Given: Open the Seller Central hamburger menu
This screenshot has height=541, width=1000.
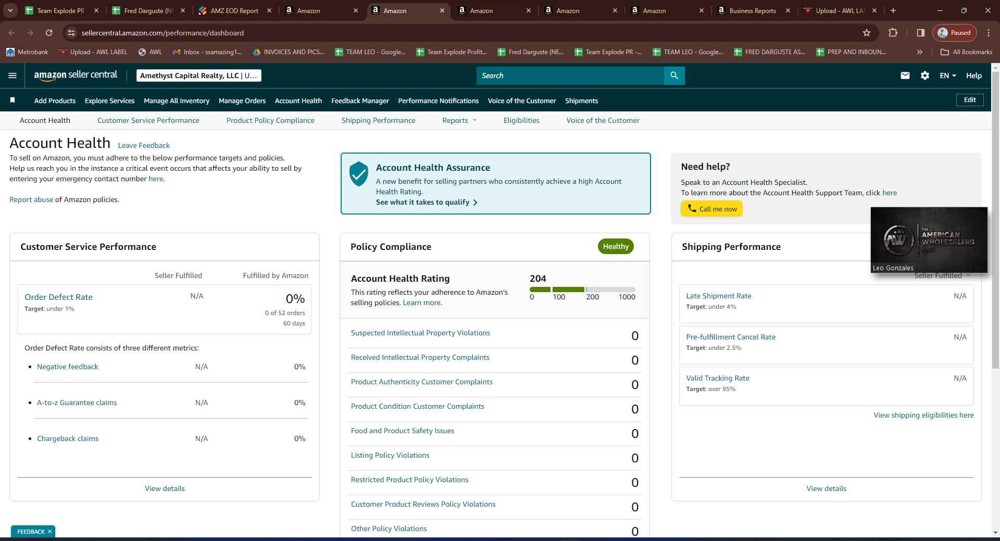Looking at the screenshot, I should pos(12,76).
